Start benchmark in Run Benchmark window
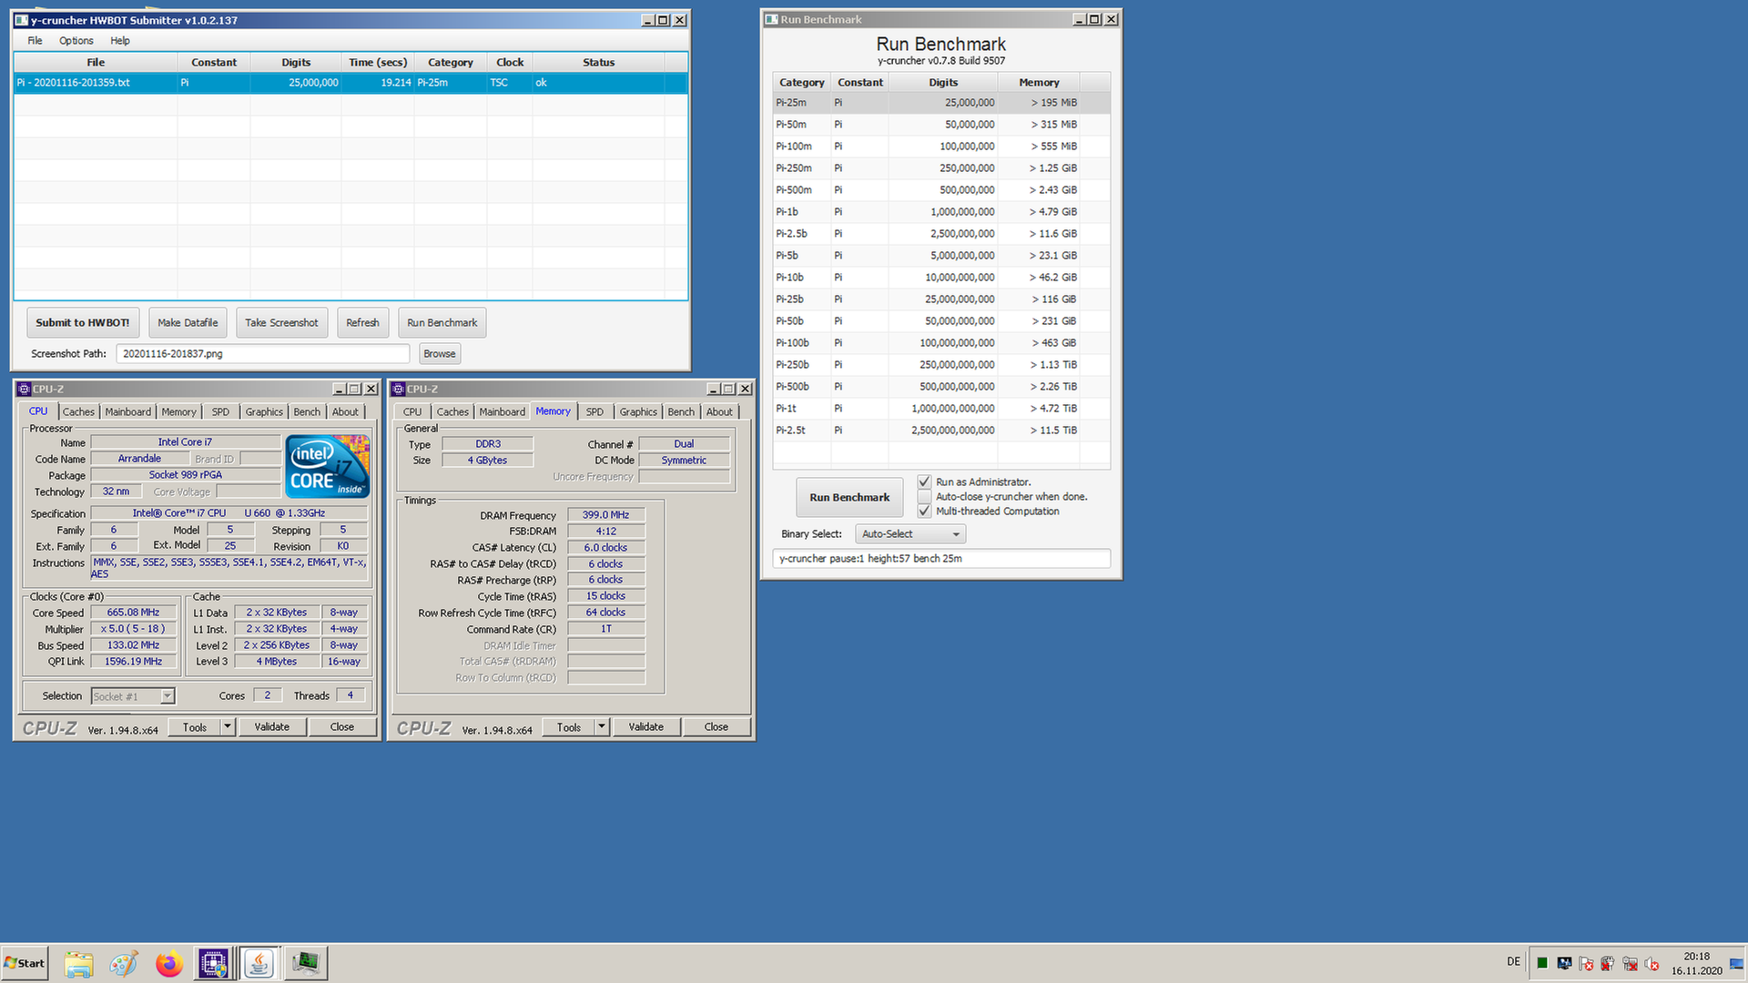1748x983 pixels. point(849,498)
